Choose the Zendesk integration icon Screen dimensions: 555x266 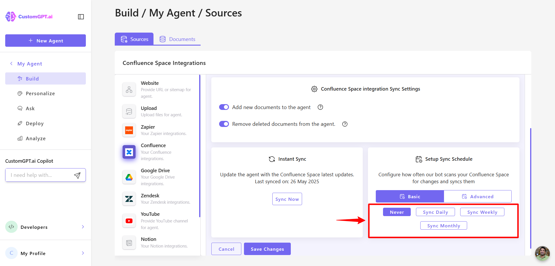pos(129,199)
